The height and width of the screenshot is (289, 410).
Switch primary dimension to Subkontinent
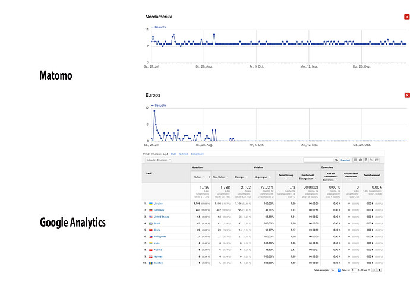(197, 154)
